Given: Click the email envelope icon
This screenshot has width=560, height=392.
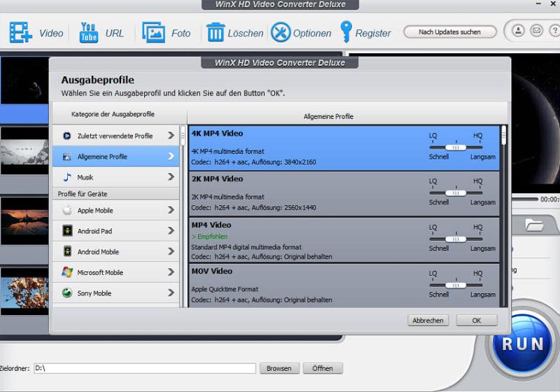Looking at the screenshot, I should point(536,31).
